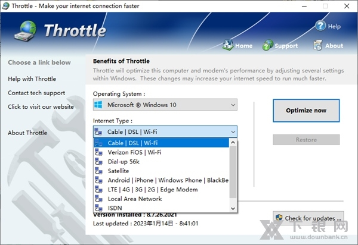
Task: Choose Dial-up 56k from list
Action: [x=161, y=162]
